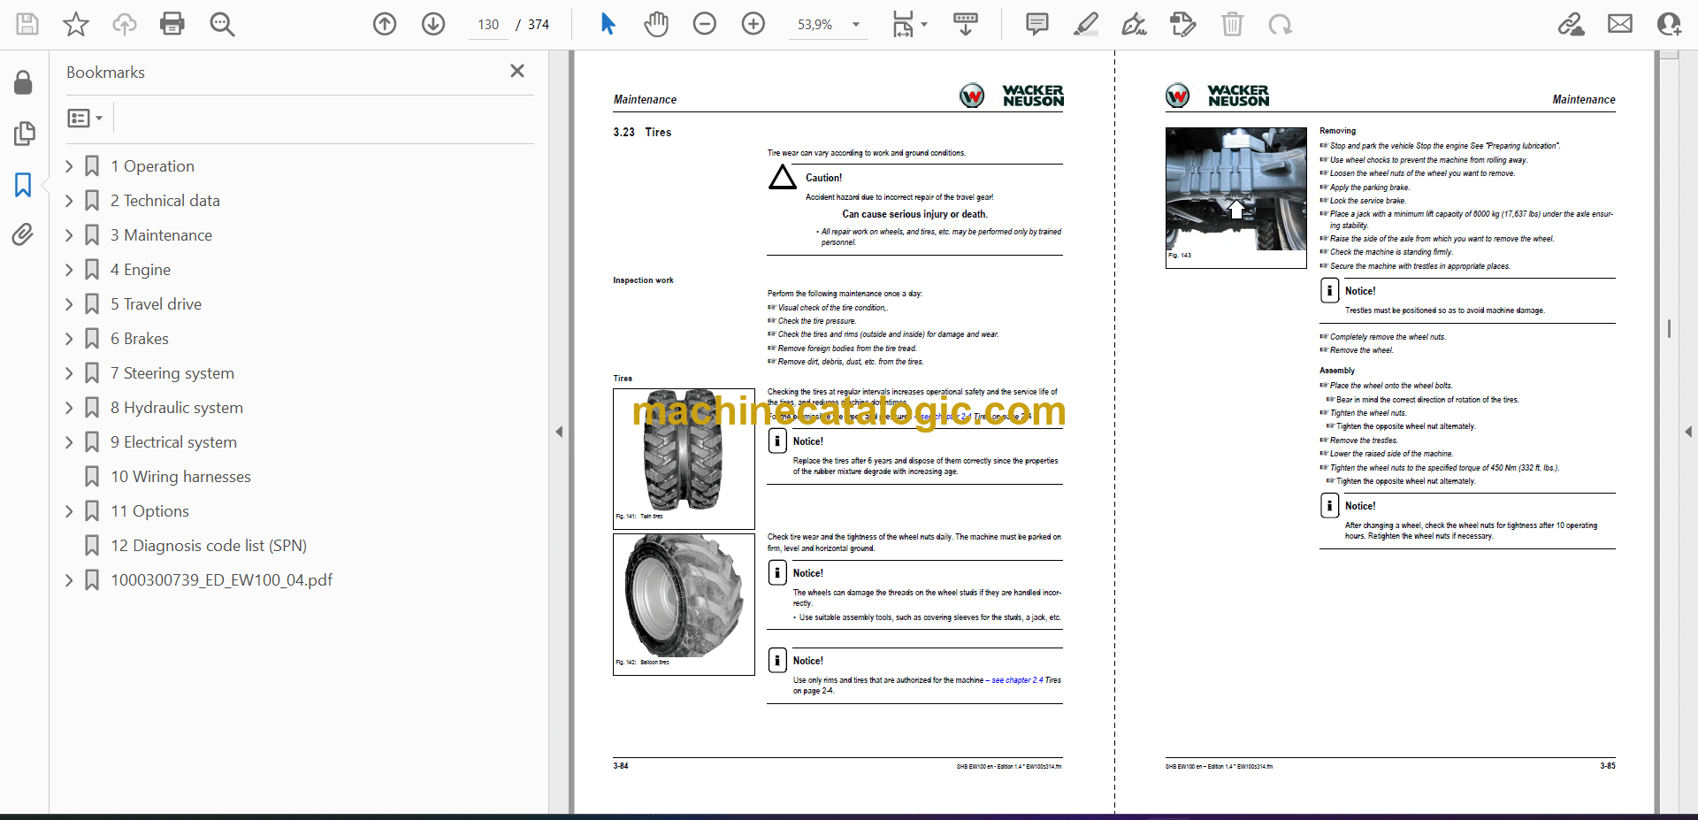This screenshot has width=1698, height=820.
Task: Go to next page arrow
Action: (433, 24)
